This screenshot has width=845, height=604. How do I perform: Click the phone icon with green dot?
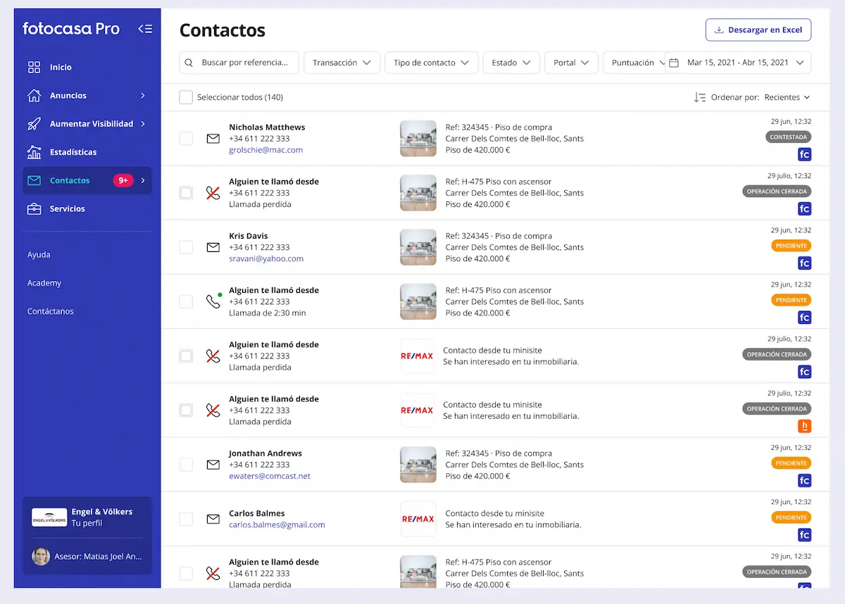point(213,301)
